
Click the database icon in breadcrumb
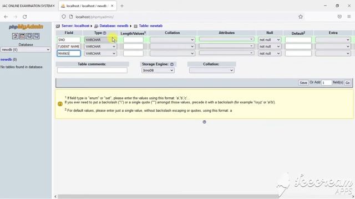96,26
